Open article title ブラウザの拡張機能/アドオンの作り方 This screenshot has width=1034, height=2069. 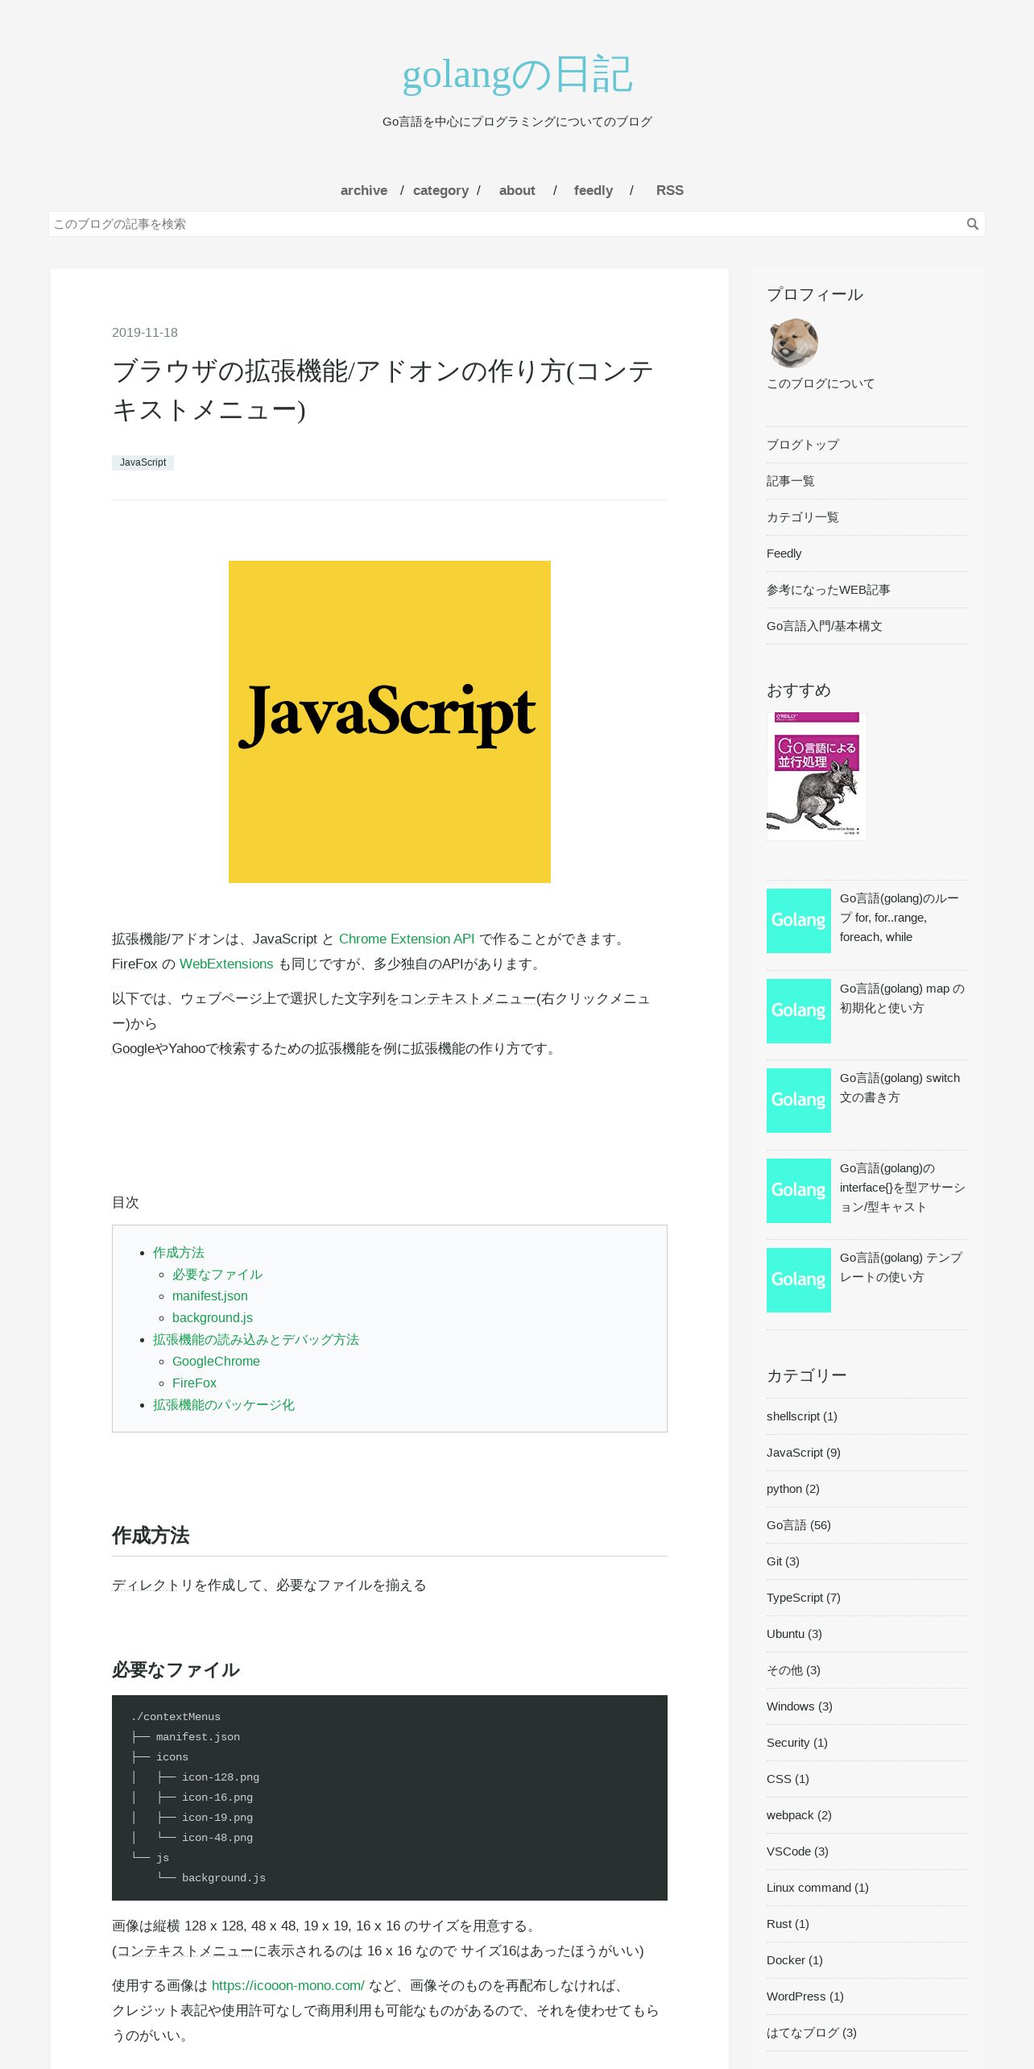point(383,390)
